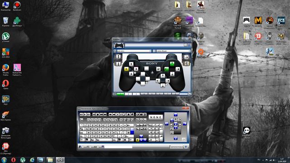The width and height of the screenshot is (290, 163).
Task: Click the Windows Start button
Action: (x=4, y=160)
